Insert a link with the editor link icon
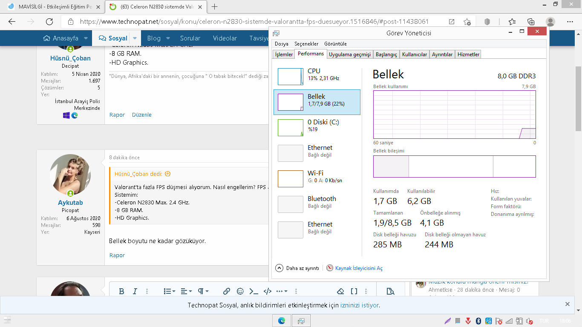 pyautogui.click(x=227, y=291)
